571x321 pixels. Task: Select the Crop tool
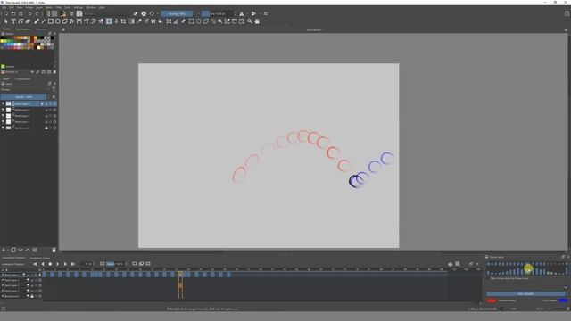click(x=123, y=21)
